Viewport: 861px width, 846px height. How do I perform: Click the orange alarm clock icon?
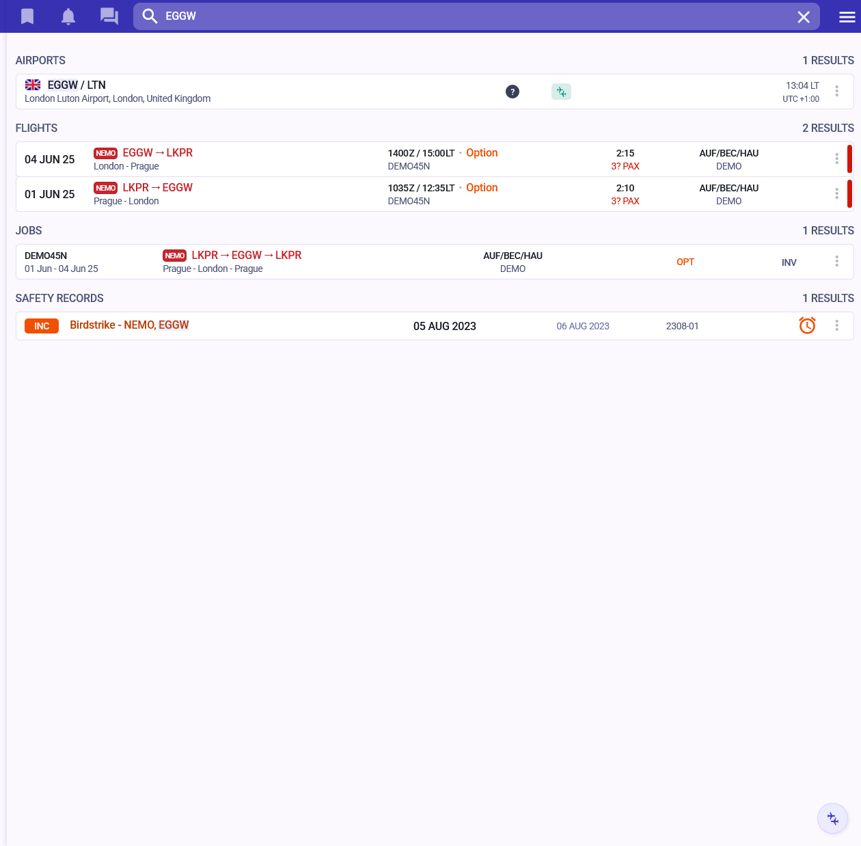[807, 326]
